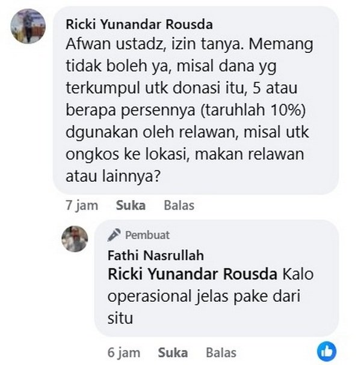
Task: Click tagged name Ricki Yunandar Rousda in reply
Action: pos(193,274)
